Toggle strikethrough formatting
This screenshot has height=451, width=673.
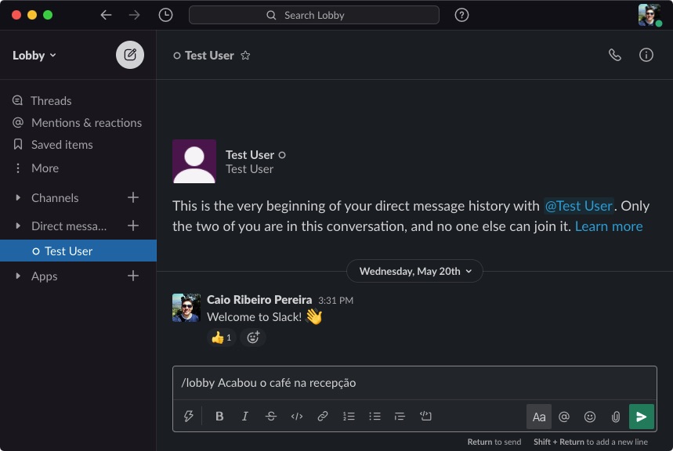point(271,417)
